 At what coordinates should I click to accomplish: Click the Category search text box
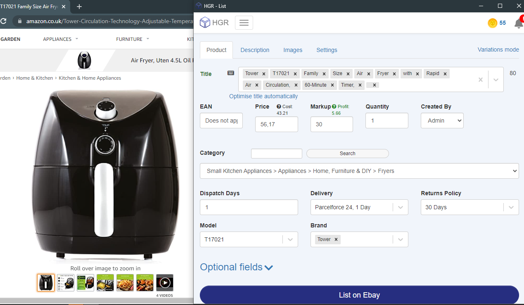(277, 154)
